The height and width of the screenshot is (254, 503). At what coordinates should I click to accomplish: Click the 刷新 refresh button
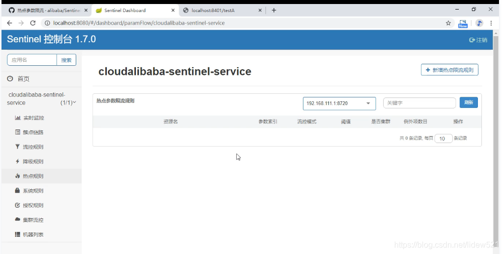tap(469, 102)
